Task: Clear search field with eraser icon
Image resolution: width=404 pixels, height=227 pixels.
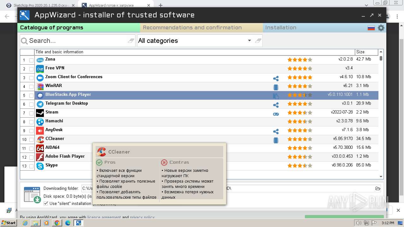Action: click(x=131, y=41)
